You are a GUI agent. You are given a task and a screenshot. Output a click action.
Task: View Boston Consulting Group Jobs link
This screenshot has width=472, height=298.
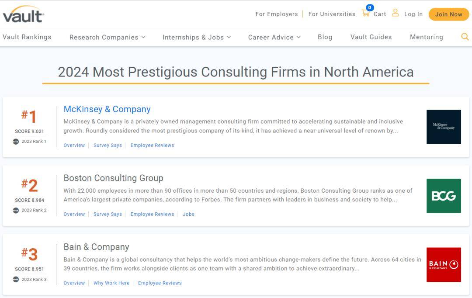[x=188, y=214]
